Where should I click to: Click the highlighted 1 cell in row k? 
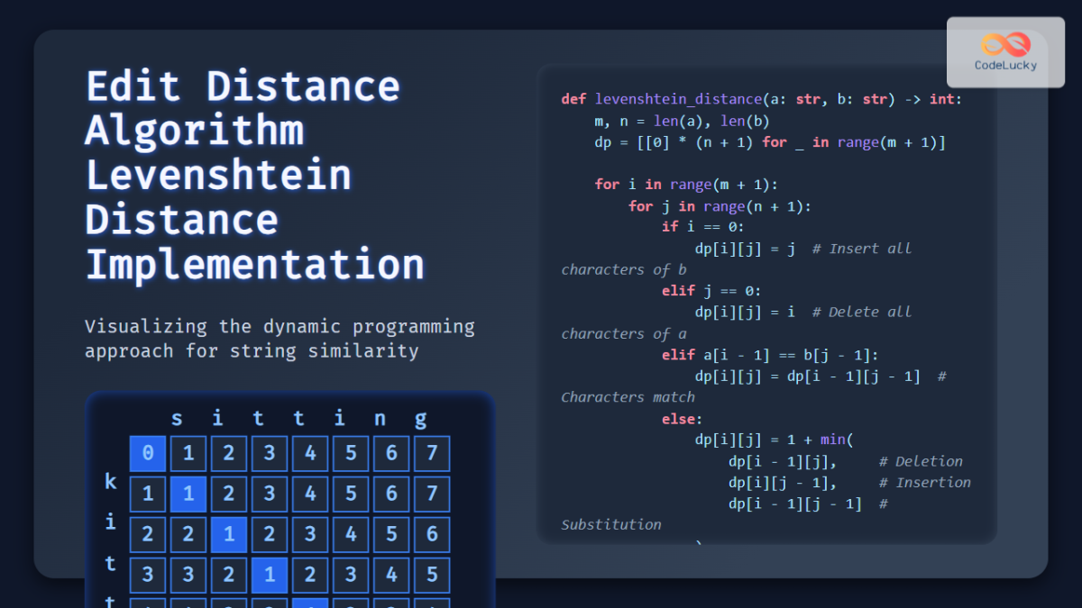[x=188, y=494]
